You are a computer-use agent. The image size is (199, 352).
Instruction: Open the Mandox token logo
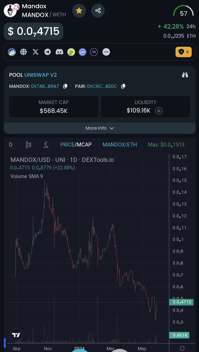(12, 11)
